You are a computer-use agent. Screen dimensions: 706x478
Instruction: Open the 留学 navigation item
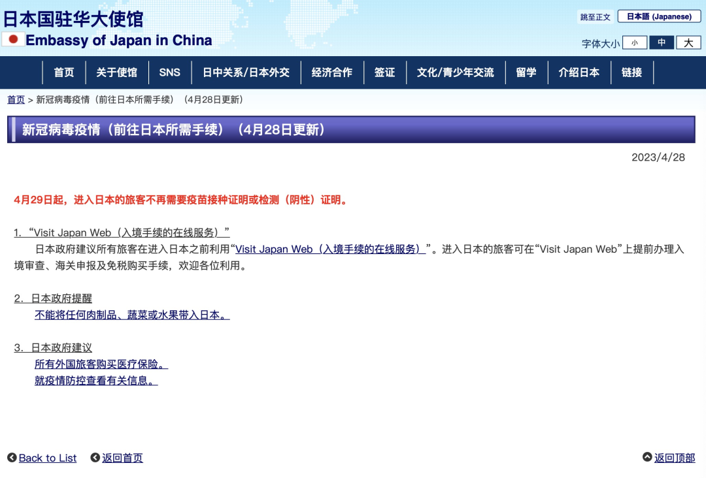pyautogui.click(x=526, y=72)
